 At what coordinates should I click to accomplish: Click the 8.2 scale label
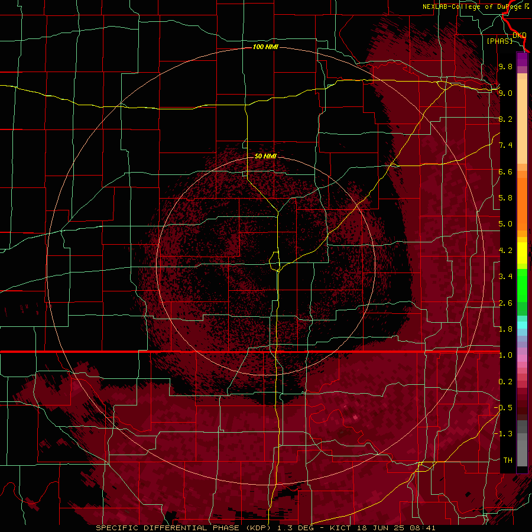point(505,119)
